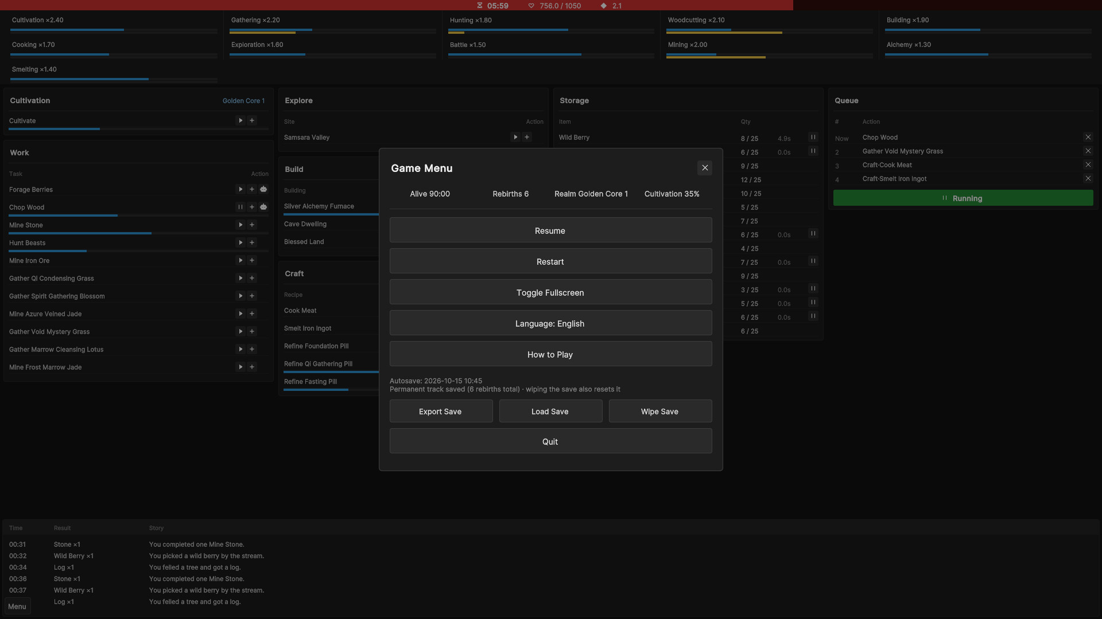Image resolution: width=1102 pixels, height=619 pixels.
Task: Toggle the pause icon on the 3 / 25 storage row
Action: coord(813,288)
